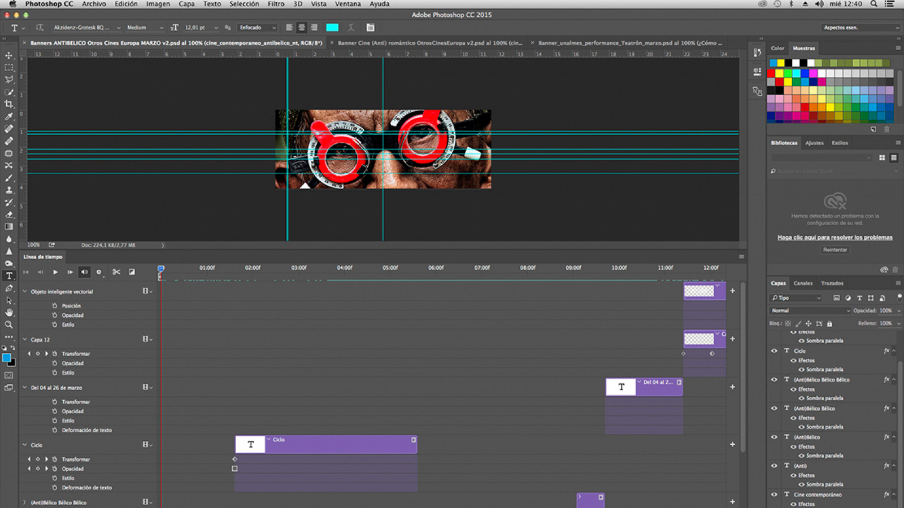This screenshot has width=904, height=508.
Task: Hide the (Anti)Bélico Bélico layer
Action: [x=774, y=408]
